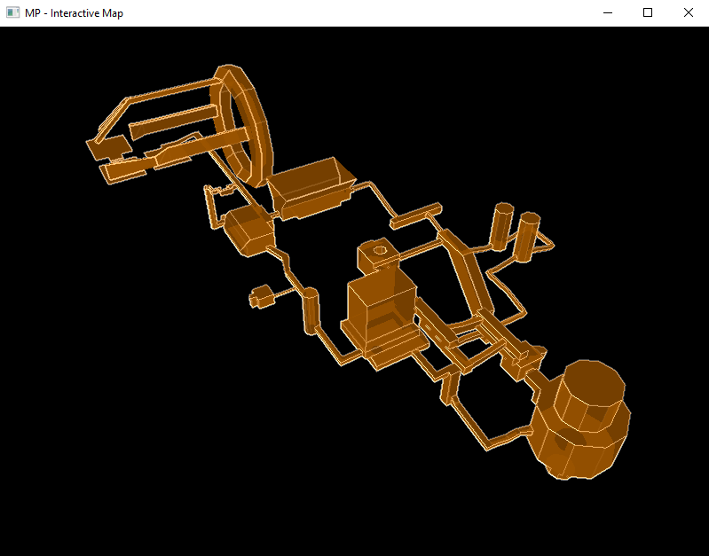This screenshot has height=556, width=709.
Task: Select the right tower of the twin cylinders
Action: [x=527, y=238]
